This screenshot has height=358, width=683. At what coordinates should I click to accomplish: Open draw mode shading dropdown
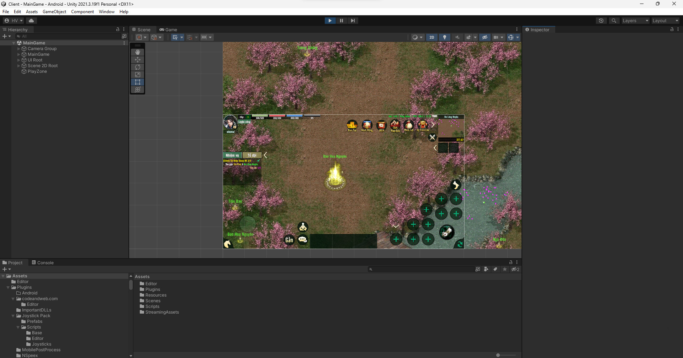coord(417,37)
